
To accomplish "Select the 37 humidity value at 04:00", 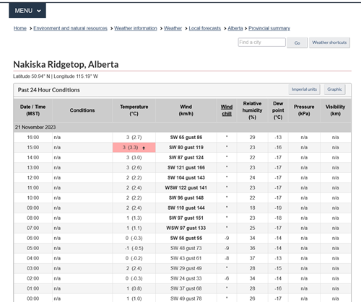I will click(252, 259).
